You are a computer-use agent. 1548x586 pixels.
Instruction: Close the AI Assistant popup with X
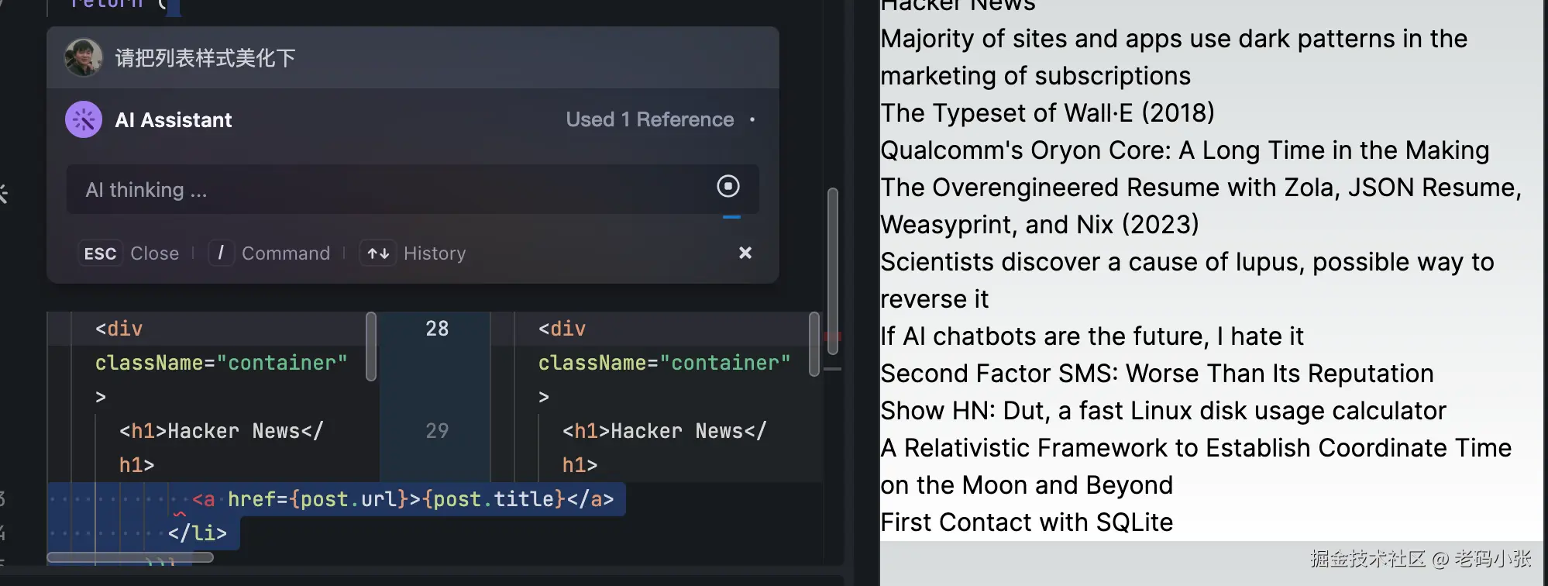[x=745, y=253]
